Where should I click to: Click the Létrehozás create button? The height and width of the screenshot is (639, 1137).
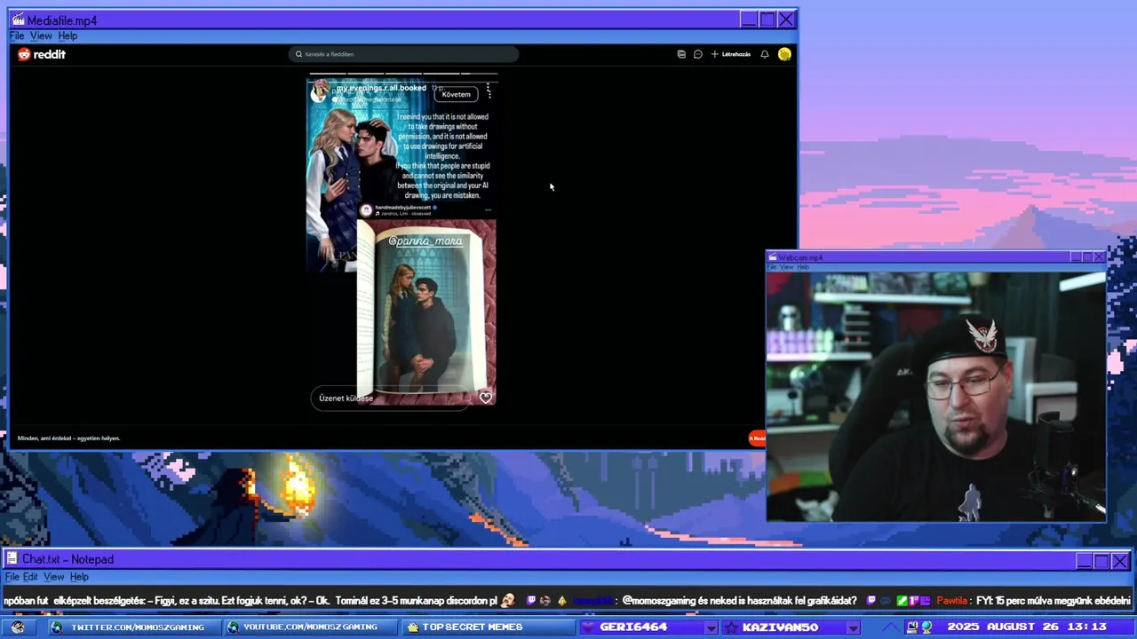click(731, 54)
